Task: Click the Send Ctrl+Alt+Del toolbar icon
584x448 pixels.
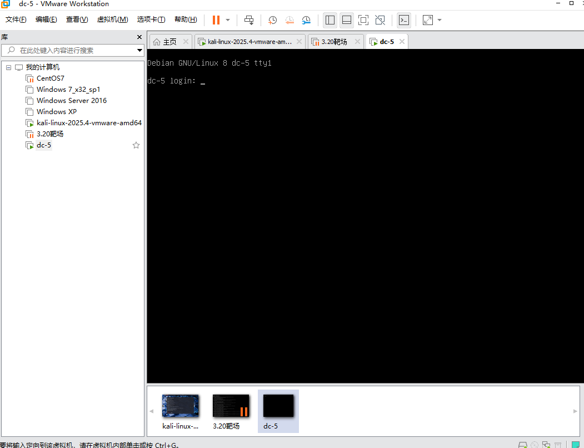Action: 249,20
